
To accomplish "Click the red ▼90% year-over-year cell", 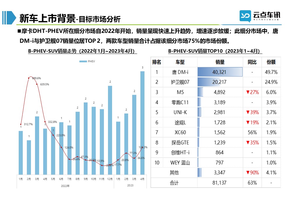I will pyautogui.click(x=252, y=173).
